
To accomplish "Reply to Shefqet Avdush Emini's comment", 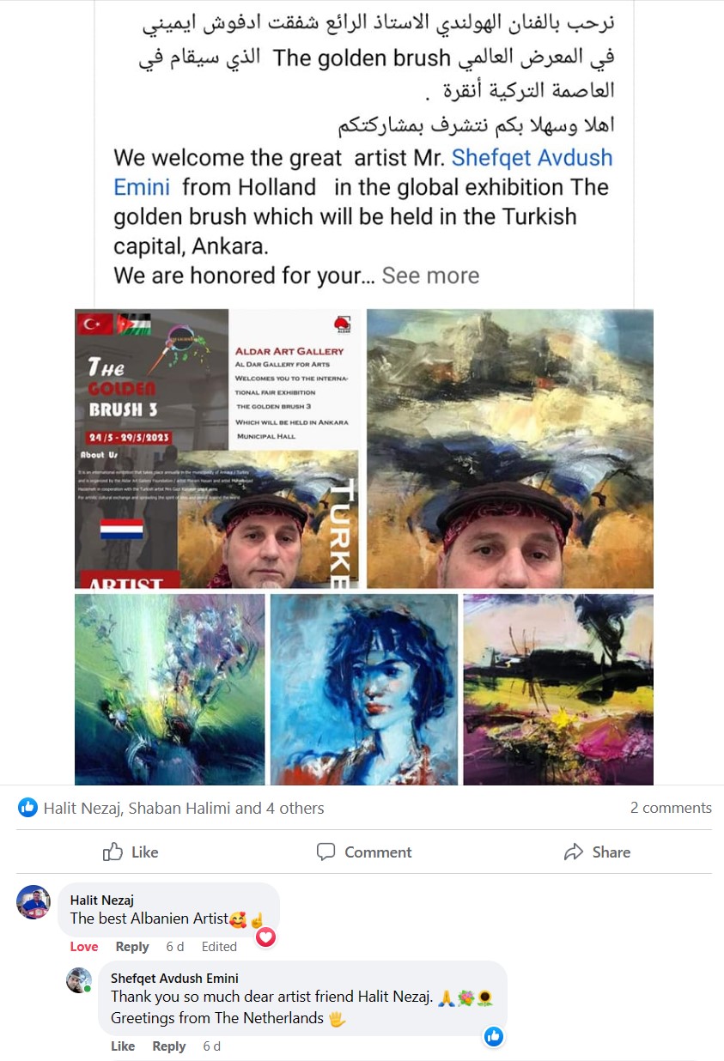I will 169,1046.
